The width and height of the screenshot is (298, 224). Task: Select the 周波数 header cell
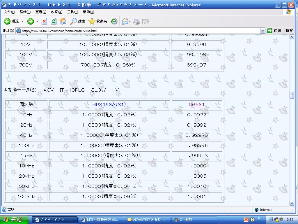[26, 104]
